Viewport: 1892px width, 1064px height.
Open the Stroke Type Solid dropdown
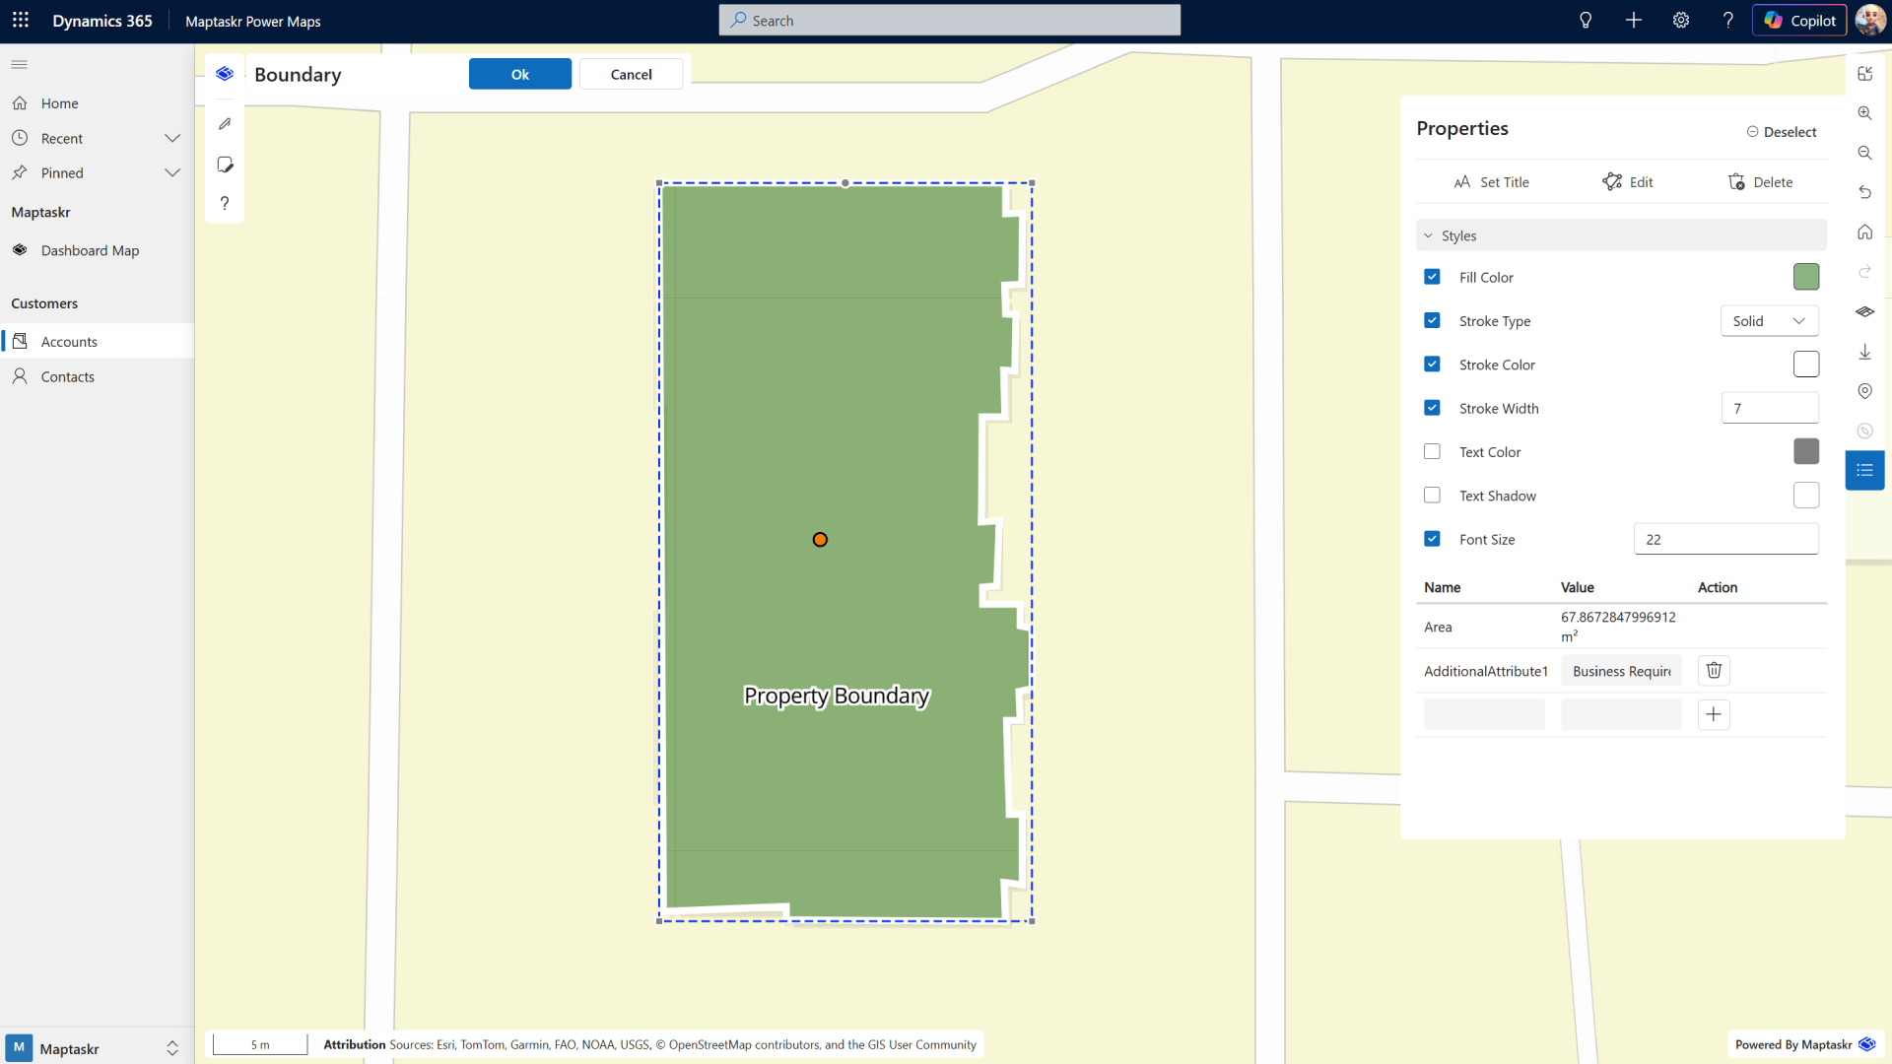pyautogui.click(x=1769, y=321)
